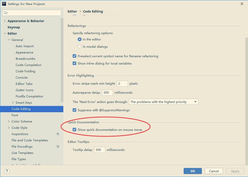
Task: Select the In modal dialogs radio button
Action: click(x=79, y=46)
